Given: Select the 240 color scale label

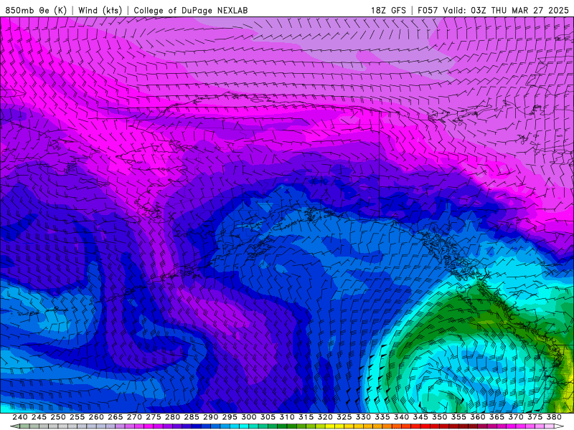Looking at the screenshot, I should point(20,417).
